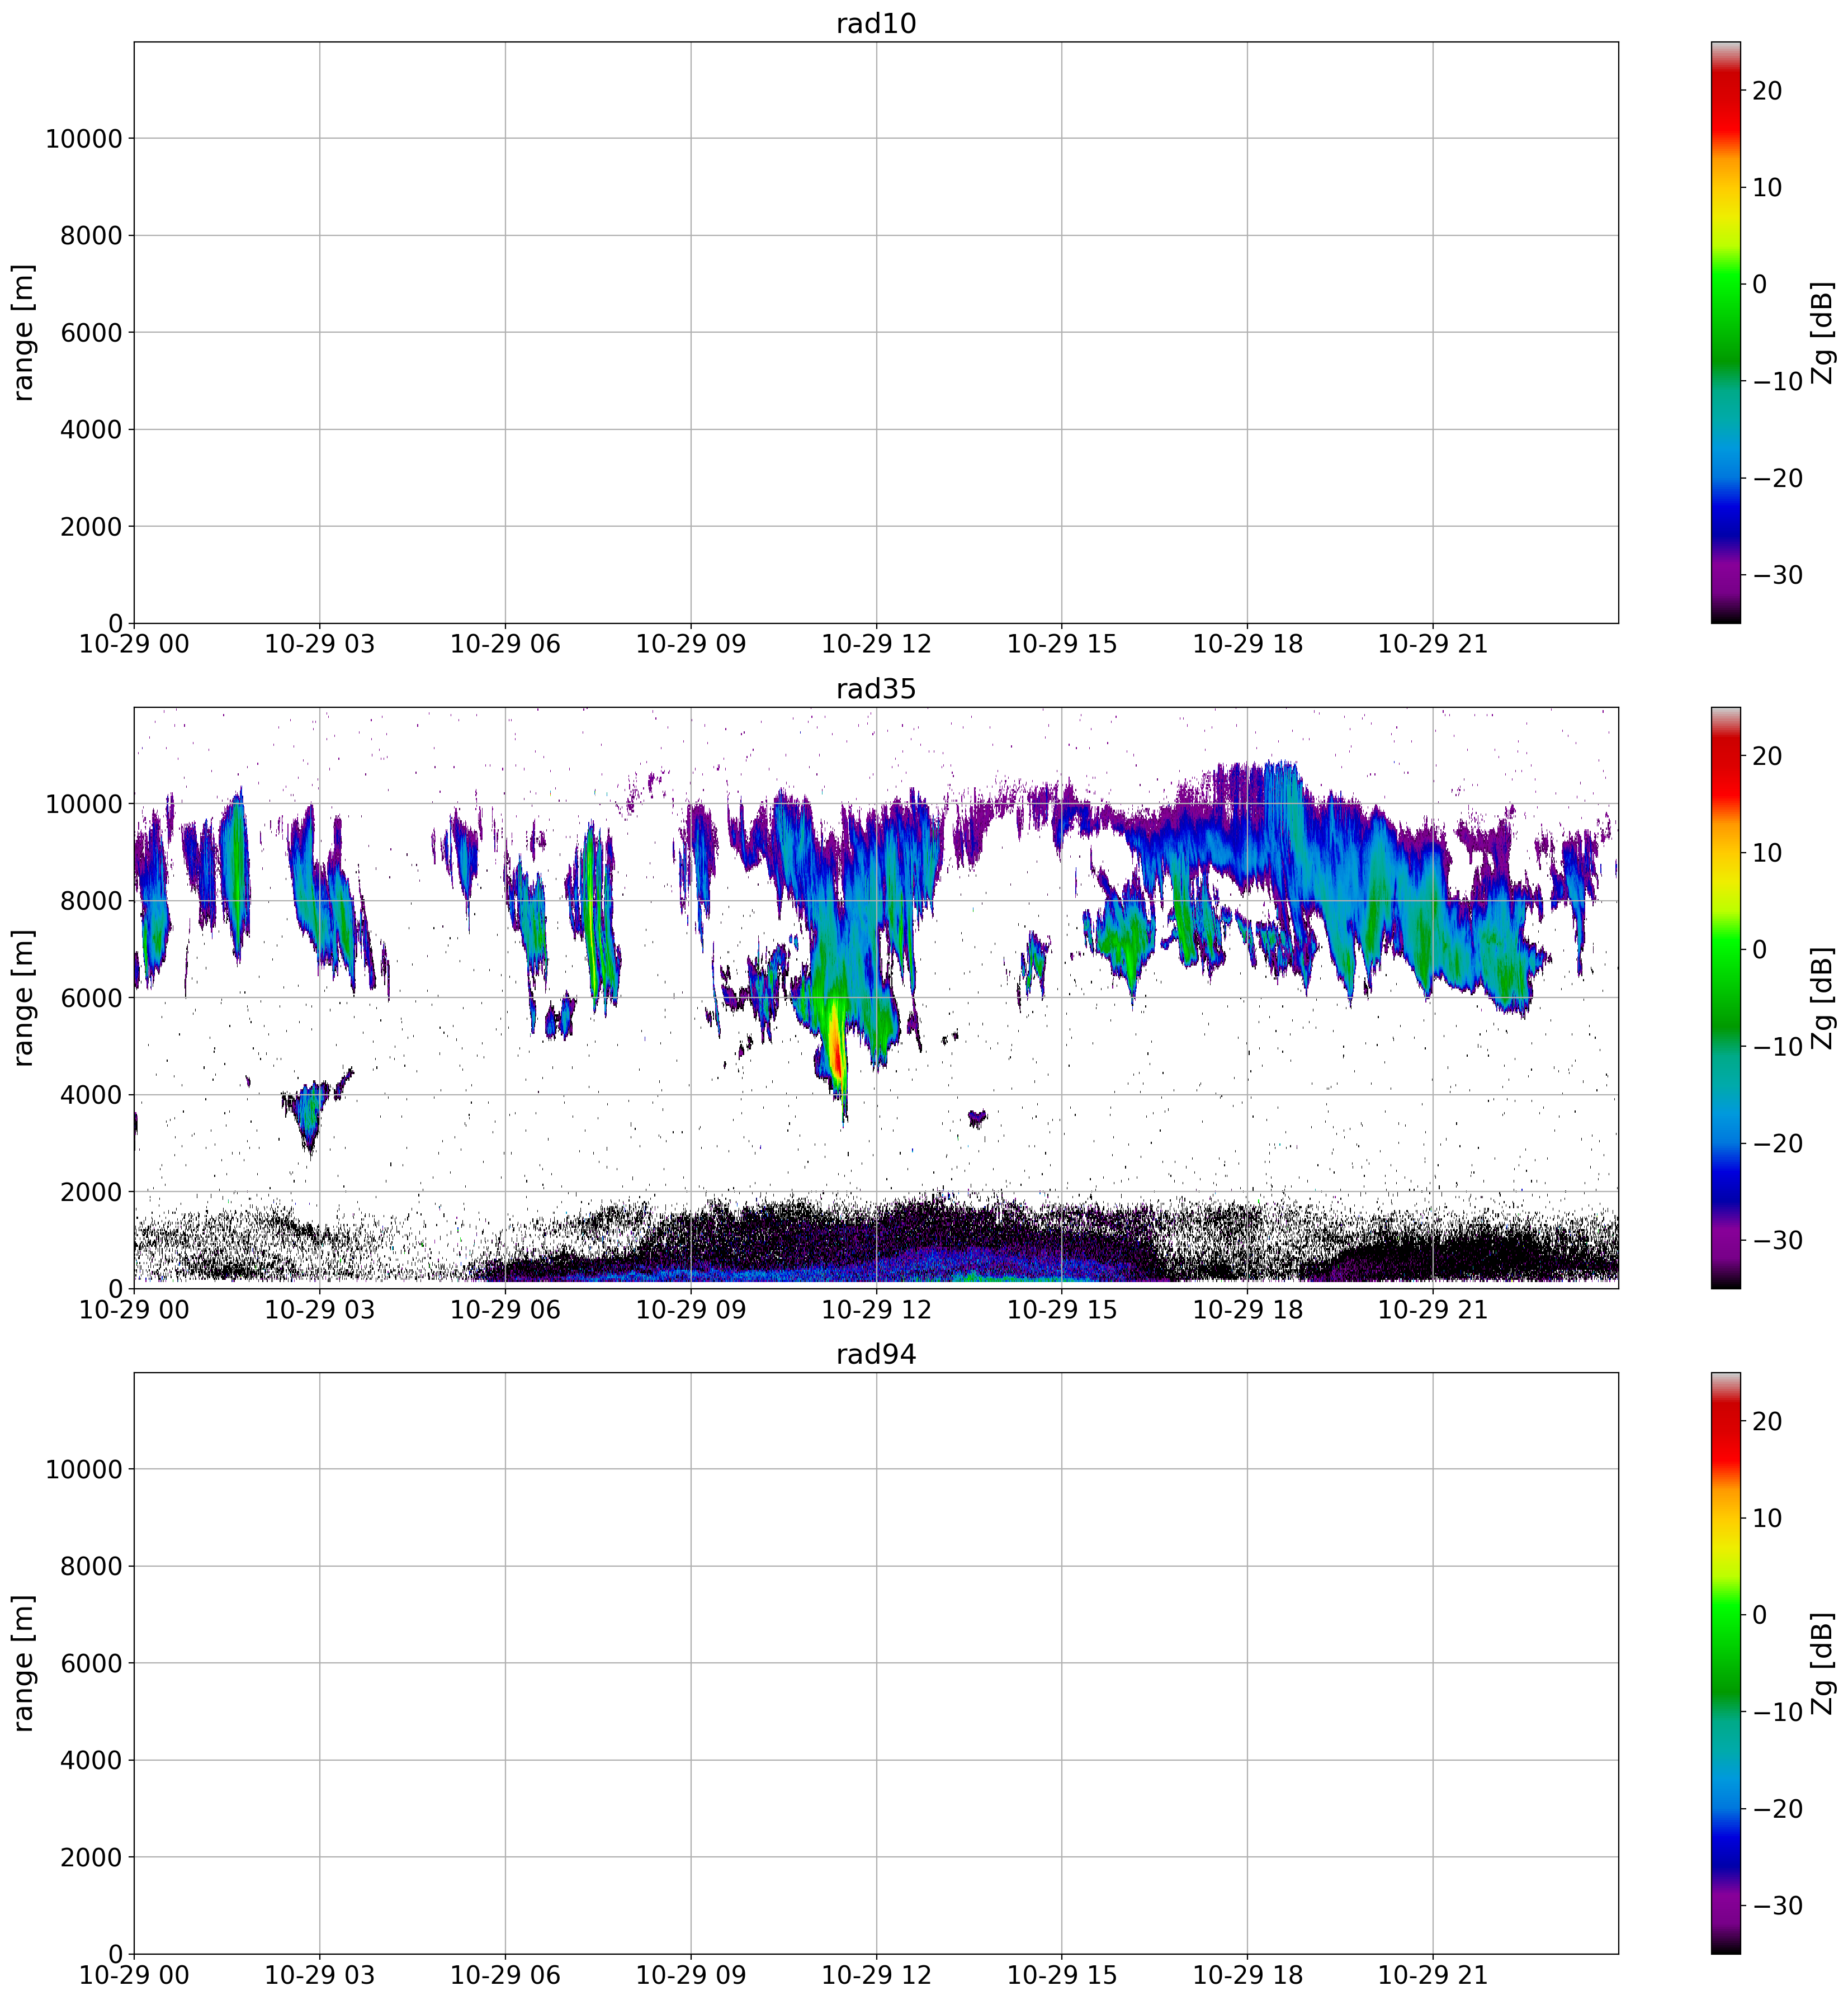Screen dimensions: 1848x2000
Task: Click the rad10 colorbar at 0 dB green
Action: [x=1725, y=284]
